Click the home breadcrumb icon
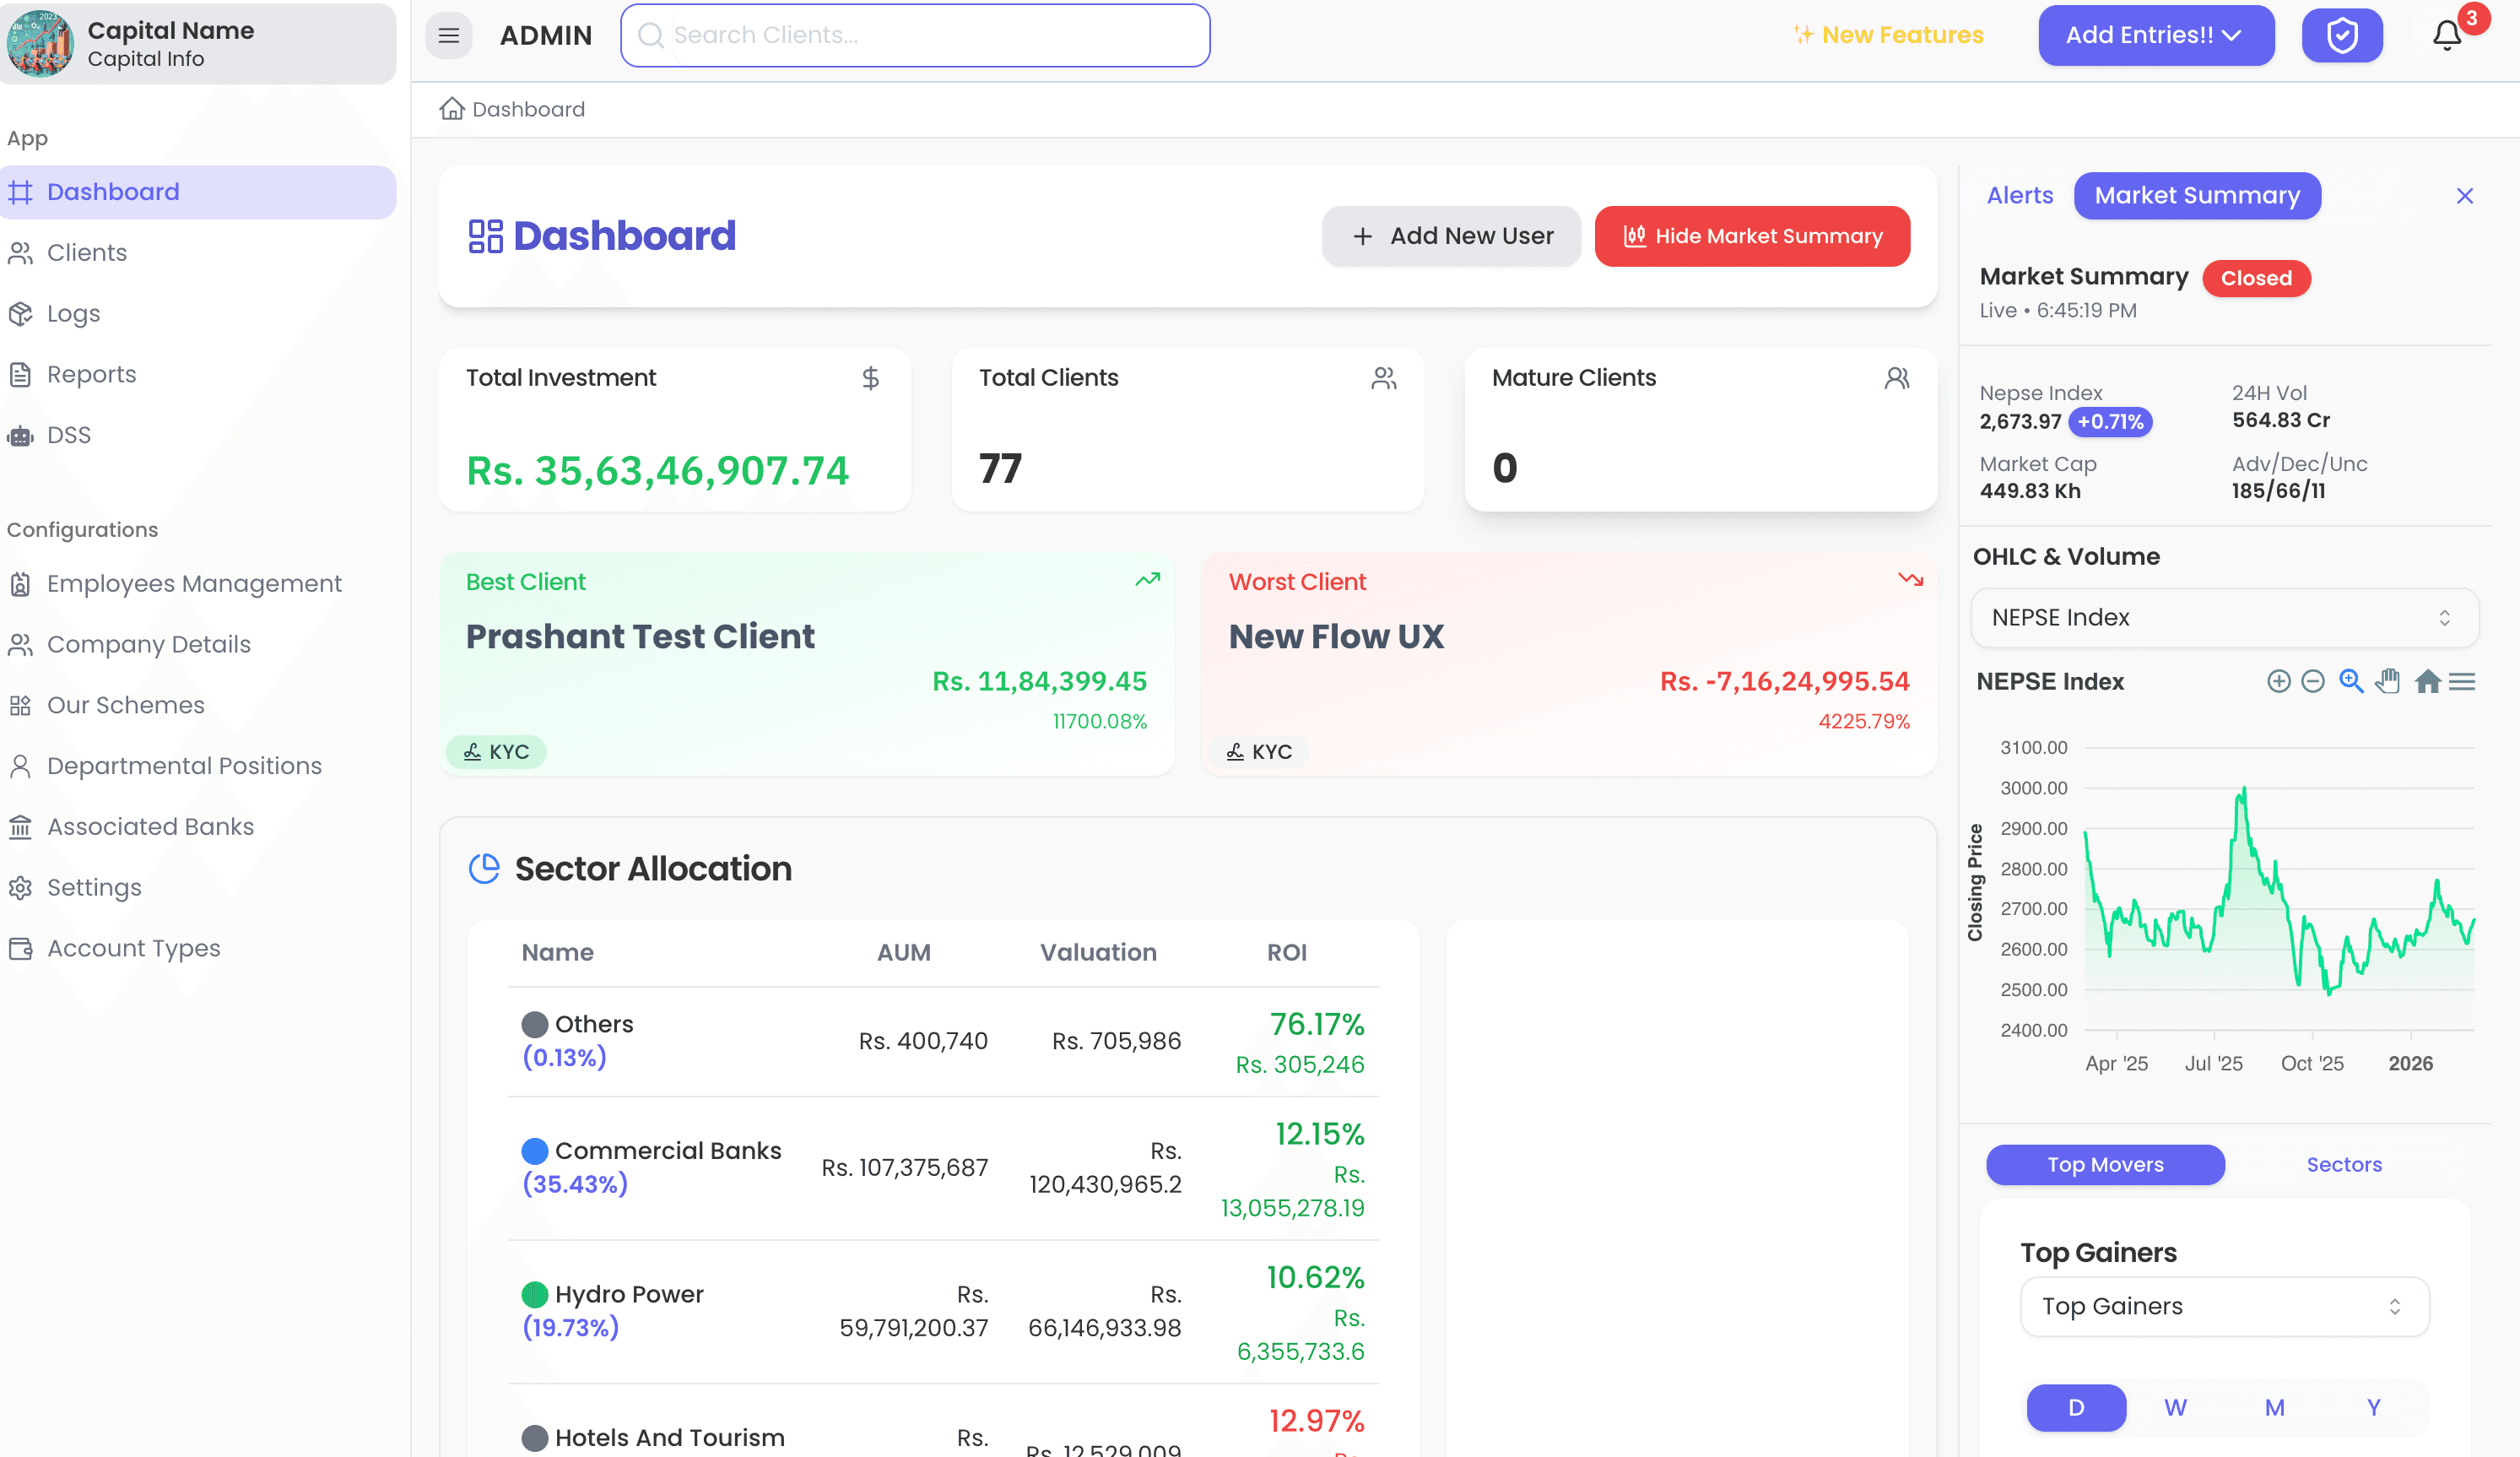Image resolution: width=2520 pixels, height=1457 pixels. (452, 108)
